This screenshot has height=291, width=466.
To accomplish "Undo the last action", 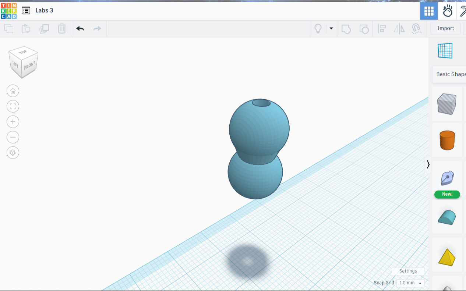I will (x=80, y=29).
